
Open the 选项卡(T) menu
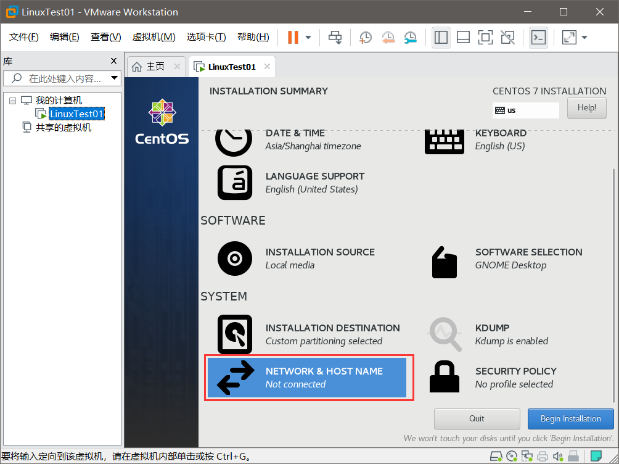(x=206, y=37)
